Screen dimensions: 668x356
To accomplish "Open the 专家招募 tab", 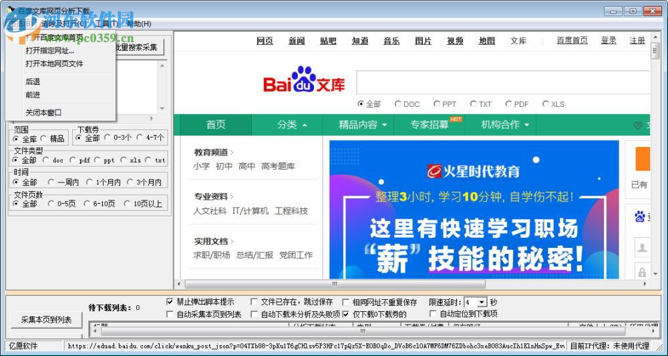I will pyautogui.click(x=430, y=125).
